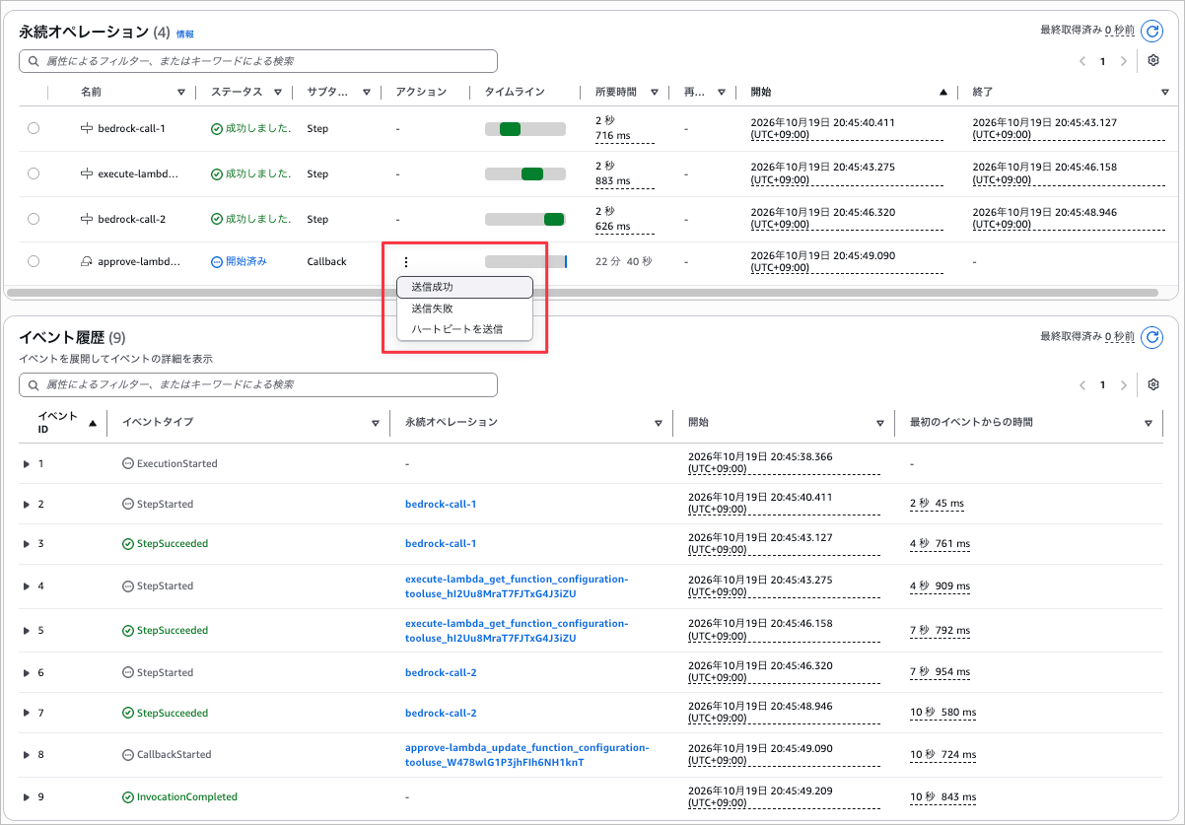
Task: Select the bedrock-call-2 operation radio button
Action: point(34,218)
